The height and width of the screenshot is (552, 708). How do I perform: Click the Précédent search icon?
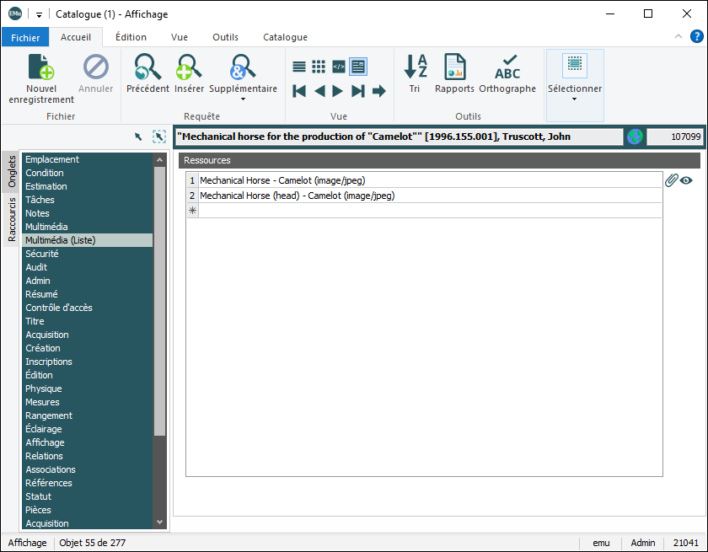(147, 67)
